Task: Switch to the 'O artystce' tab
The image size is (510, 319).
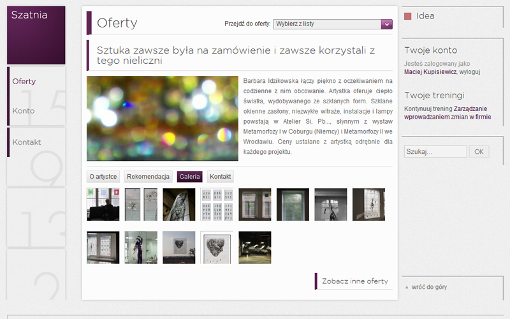Action: 103,177
